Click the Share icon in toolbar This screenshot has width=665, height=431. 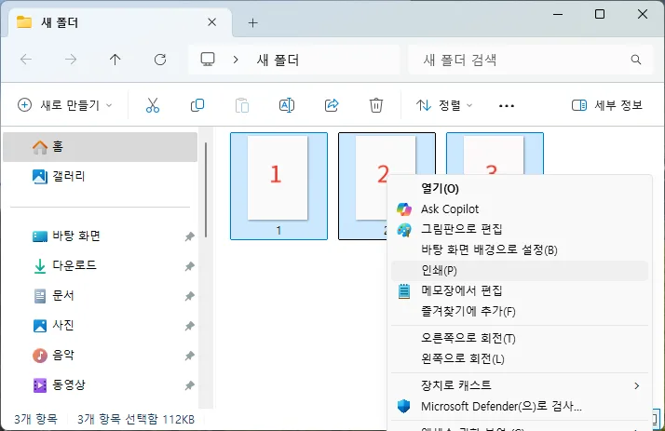(x=332, y=105)
